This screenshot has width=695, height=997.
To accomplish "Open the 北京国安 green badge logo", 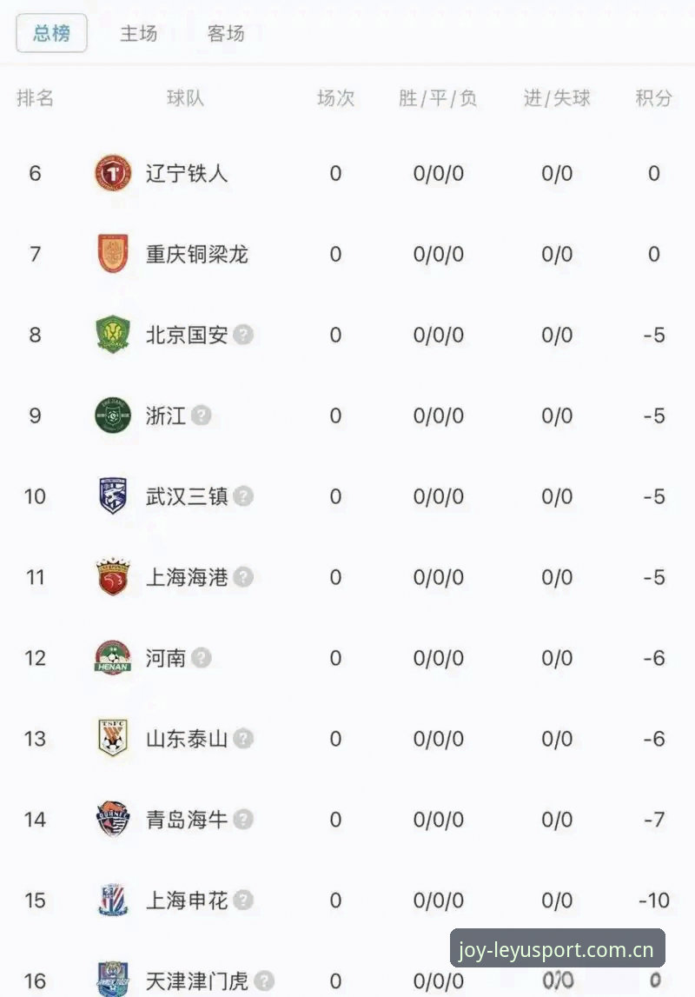I will [x=113, y=335].
